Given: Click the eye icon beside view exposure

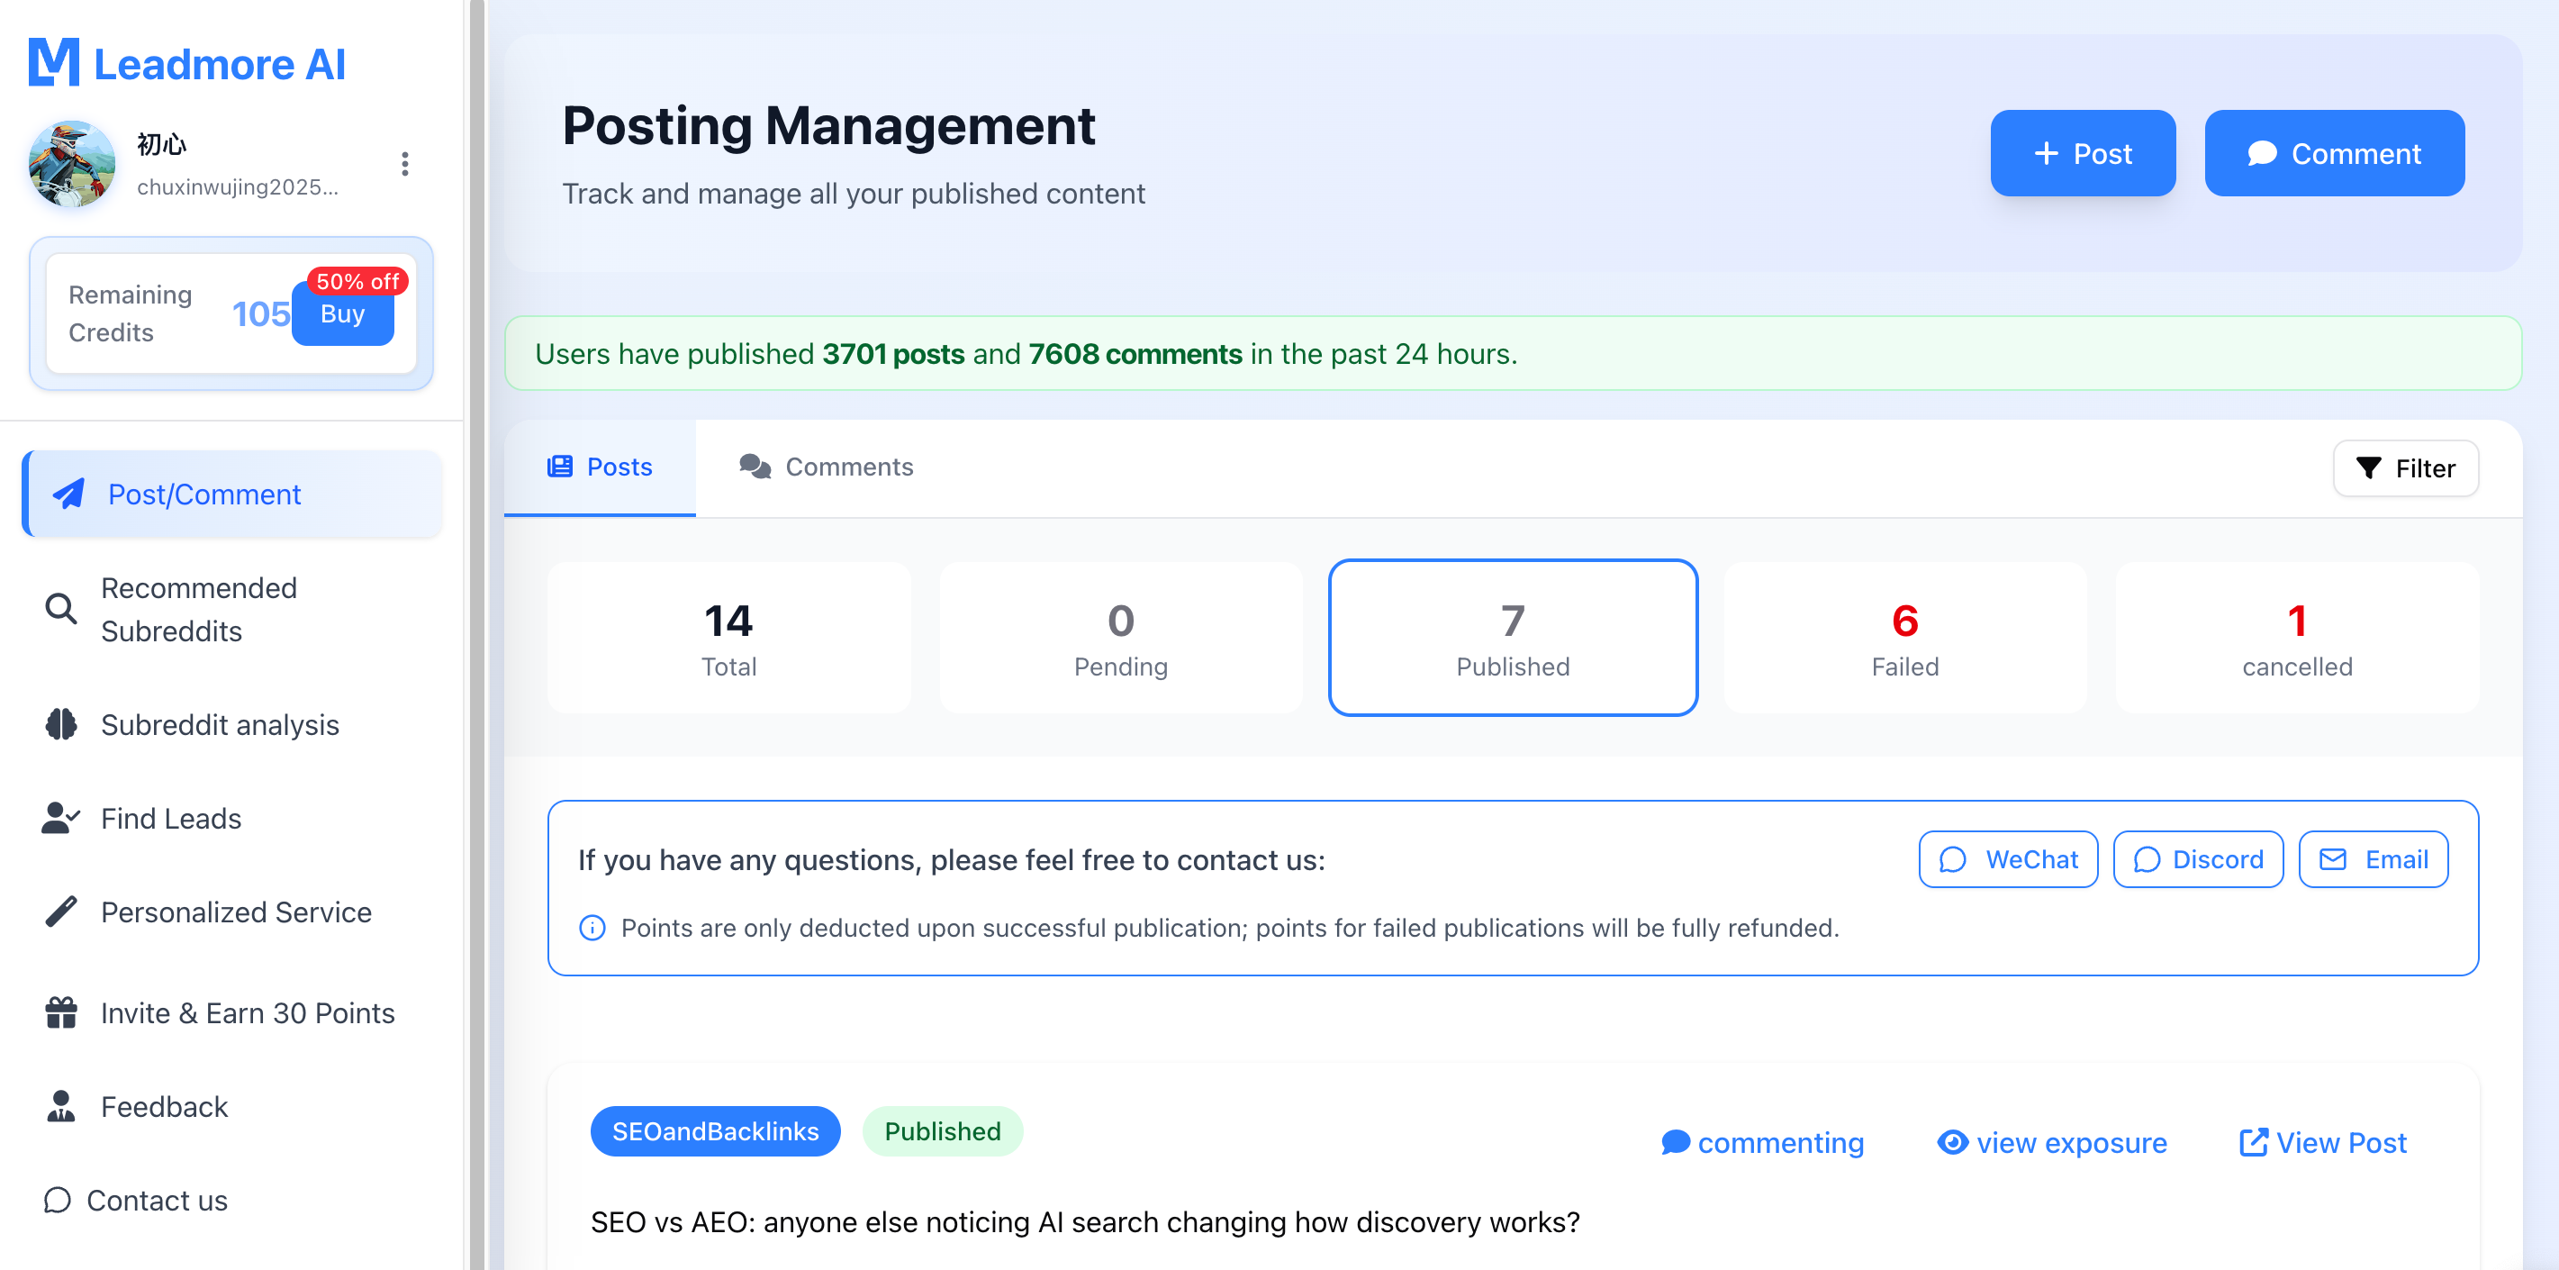Looking at the screenshot, I should point(1953,1143).
